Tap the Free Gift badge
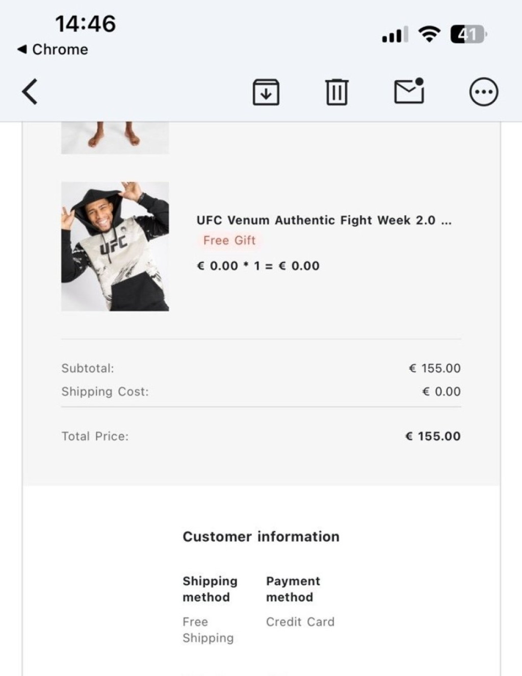Viewport: 522px width, 676px height. 229,241
